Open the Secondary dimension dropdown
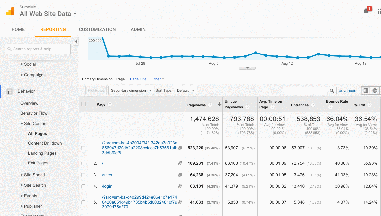Image resolution: width=381 pixels, height=216 pixels. point(131,90)
